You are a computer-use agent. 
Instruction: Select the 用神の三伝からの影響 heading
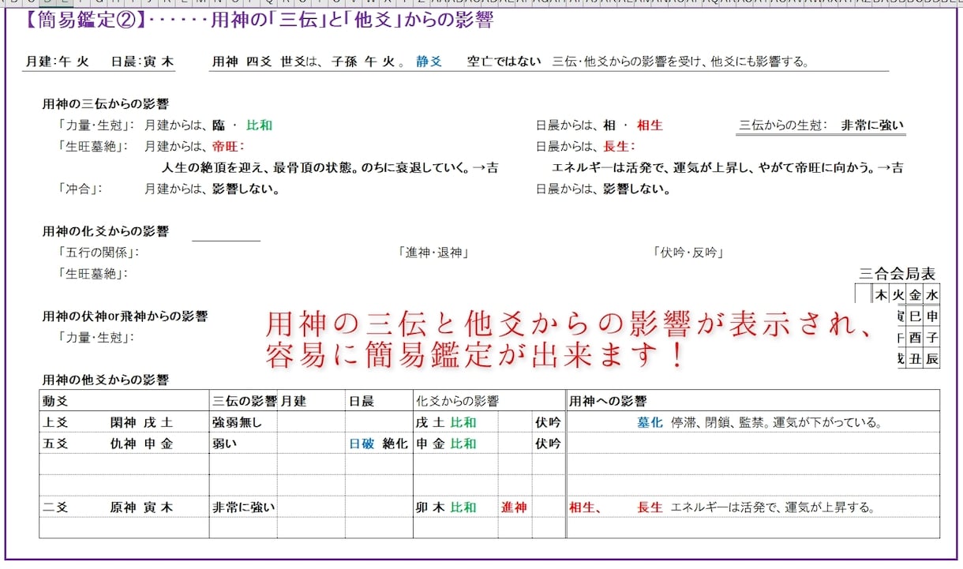pyautogui.click(x=105, y=103)
